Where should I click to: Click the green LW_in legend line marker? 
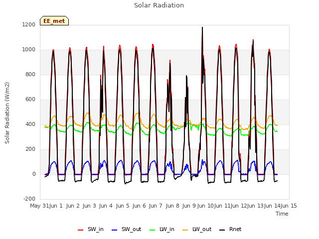tap(153, 230)
